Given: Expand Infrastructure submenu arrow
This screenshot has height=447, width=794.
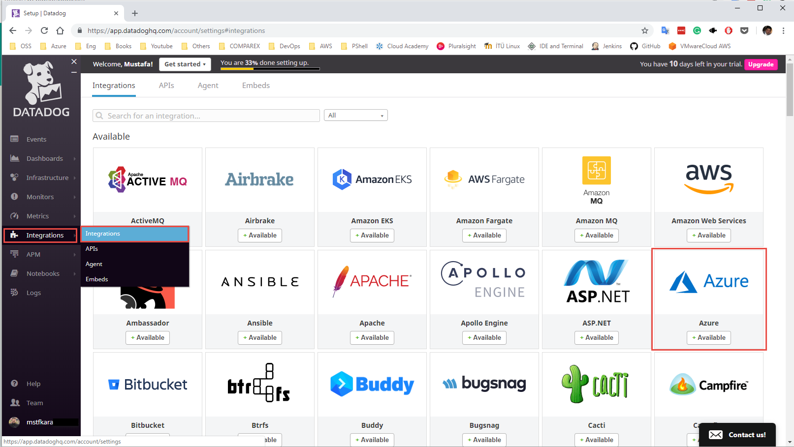Looking at the screenshot, I should (75, 178).
